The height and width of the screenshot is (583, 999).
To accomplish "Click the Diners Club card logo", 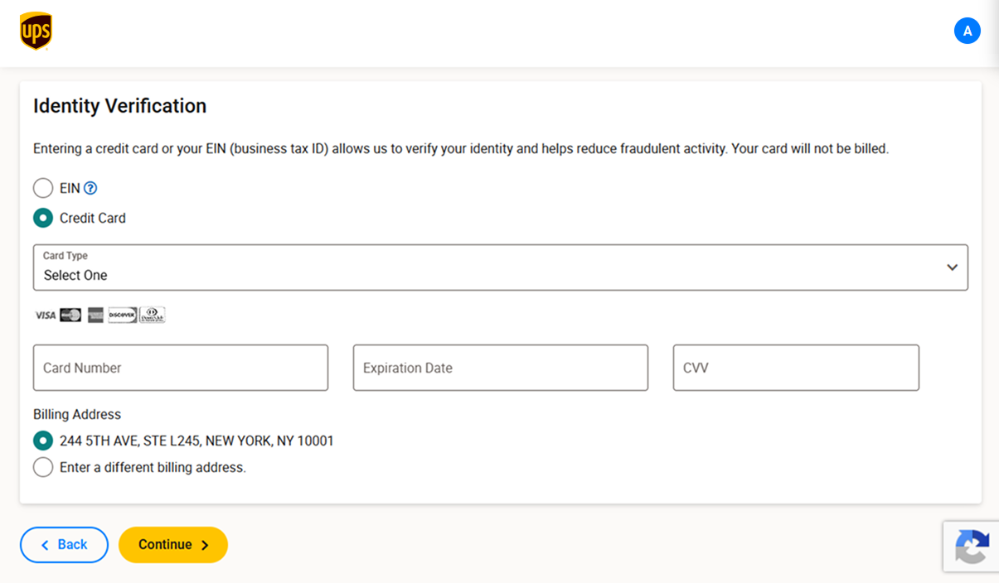I will pyautogui.click(x=153, y=315).
